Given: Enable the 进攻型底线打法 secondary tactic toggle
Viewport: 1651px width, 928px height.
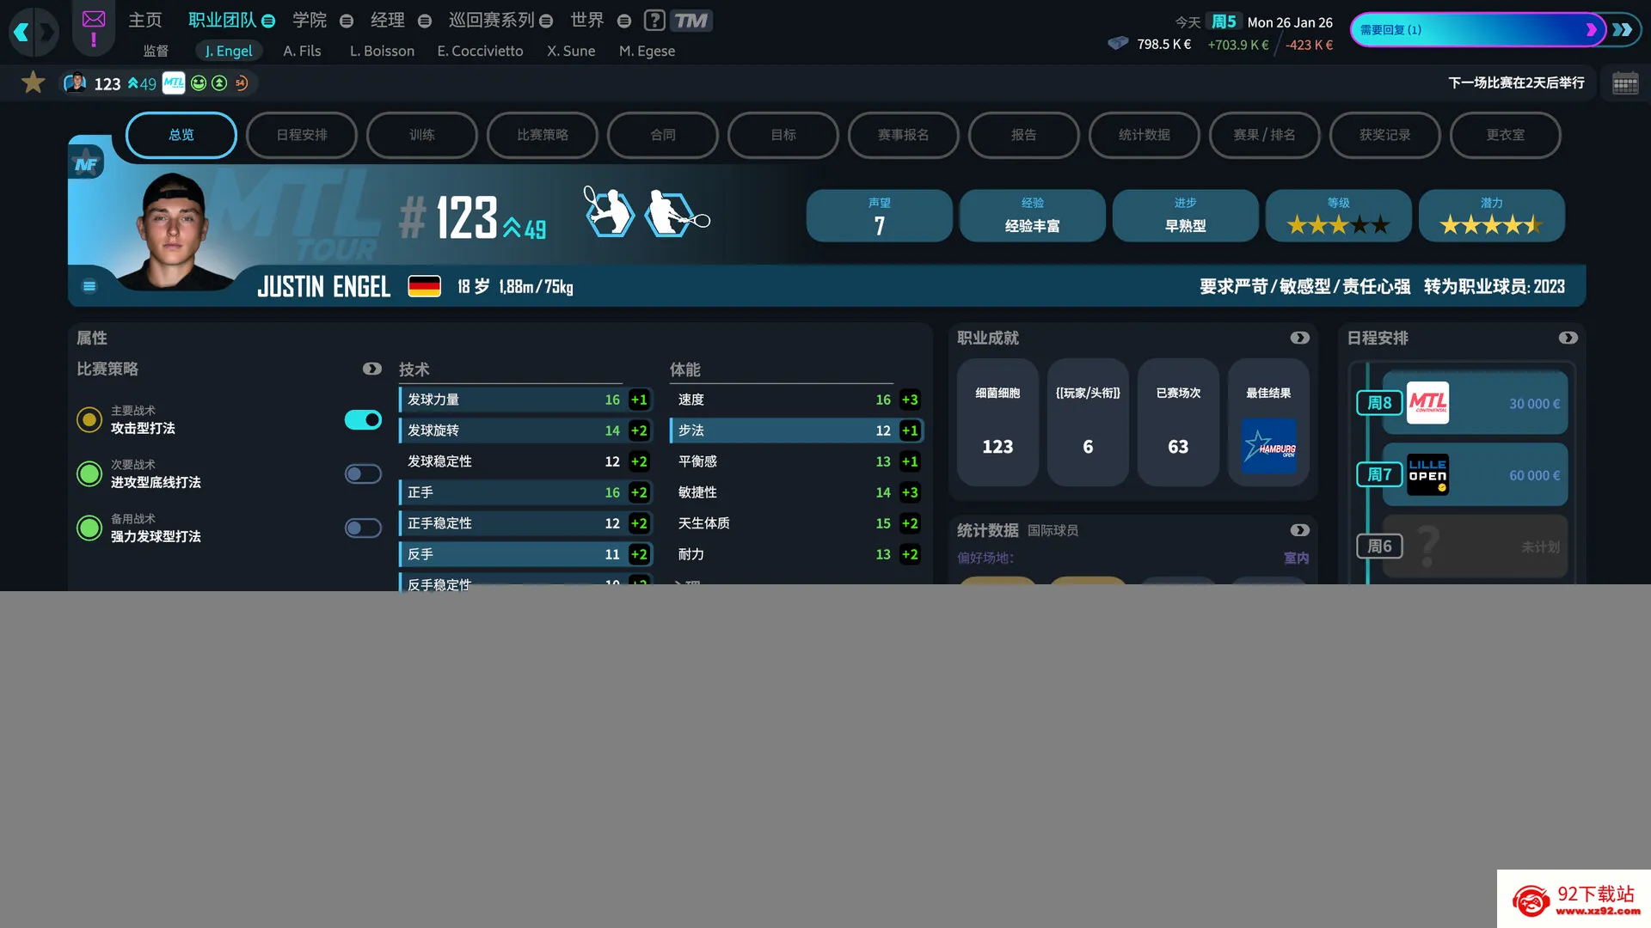Looking at the screenshot, I should pyautogui.click(x=363, y=473).
